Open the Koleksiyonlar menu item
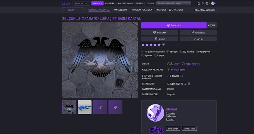254x134 pixels. (126, 3)
